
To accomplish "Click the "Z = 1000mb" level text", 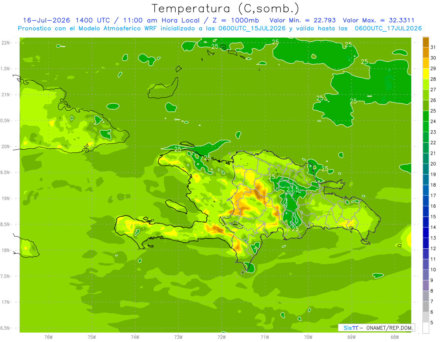I will 236,20.
